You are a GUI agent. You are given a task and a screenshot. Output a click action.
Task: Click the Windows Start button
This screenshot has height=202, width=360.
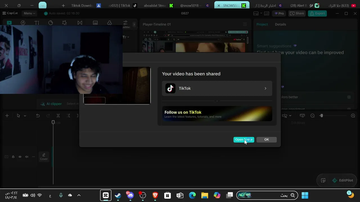[x=305, y=195]
